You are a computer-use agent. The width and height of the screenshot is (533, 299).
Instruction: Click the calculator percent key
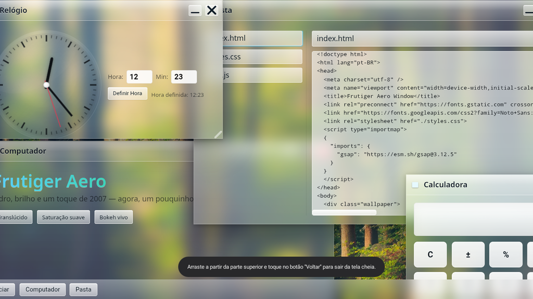click(506, 254)
